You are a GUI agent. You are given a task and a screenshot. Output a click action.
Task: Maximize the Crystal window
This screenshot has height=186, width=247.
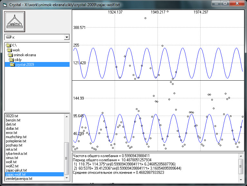tap(225, 3)
